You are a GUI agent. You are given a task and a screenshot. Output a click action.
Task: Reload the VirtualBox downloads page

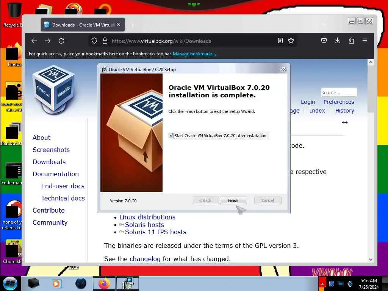(x=61, y=41)
